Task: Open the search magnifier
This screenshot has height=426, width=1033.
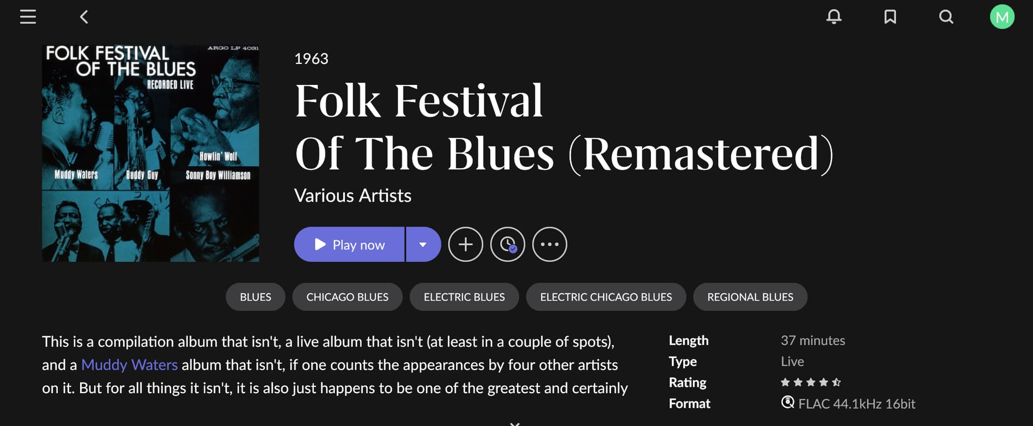Action: click(946, 17)
